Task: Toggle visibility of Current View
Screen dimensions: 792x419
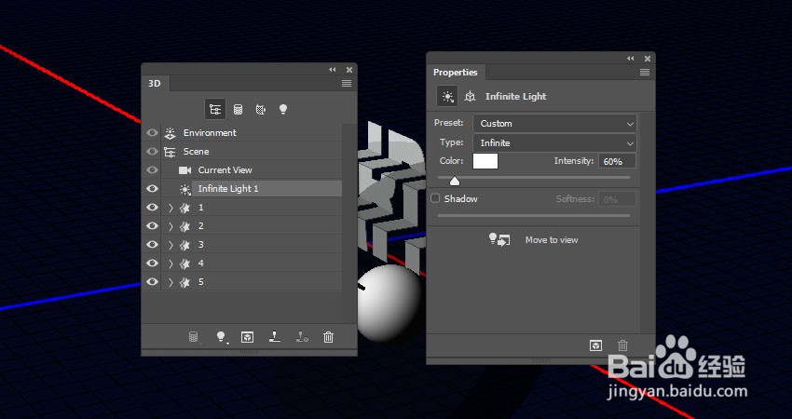Action: coord(152,170)
